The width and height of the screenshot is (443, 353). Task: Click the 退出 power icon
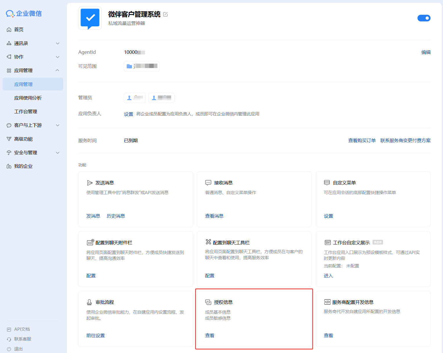click(x=9, y=349)
